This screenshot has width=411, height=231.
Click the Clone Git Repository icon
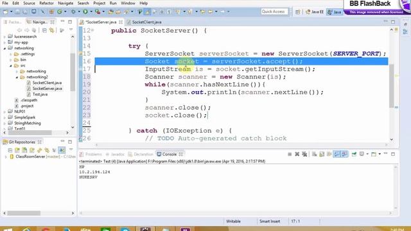(24, 150)
